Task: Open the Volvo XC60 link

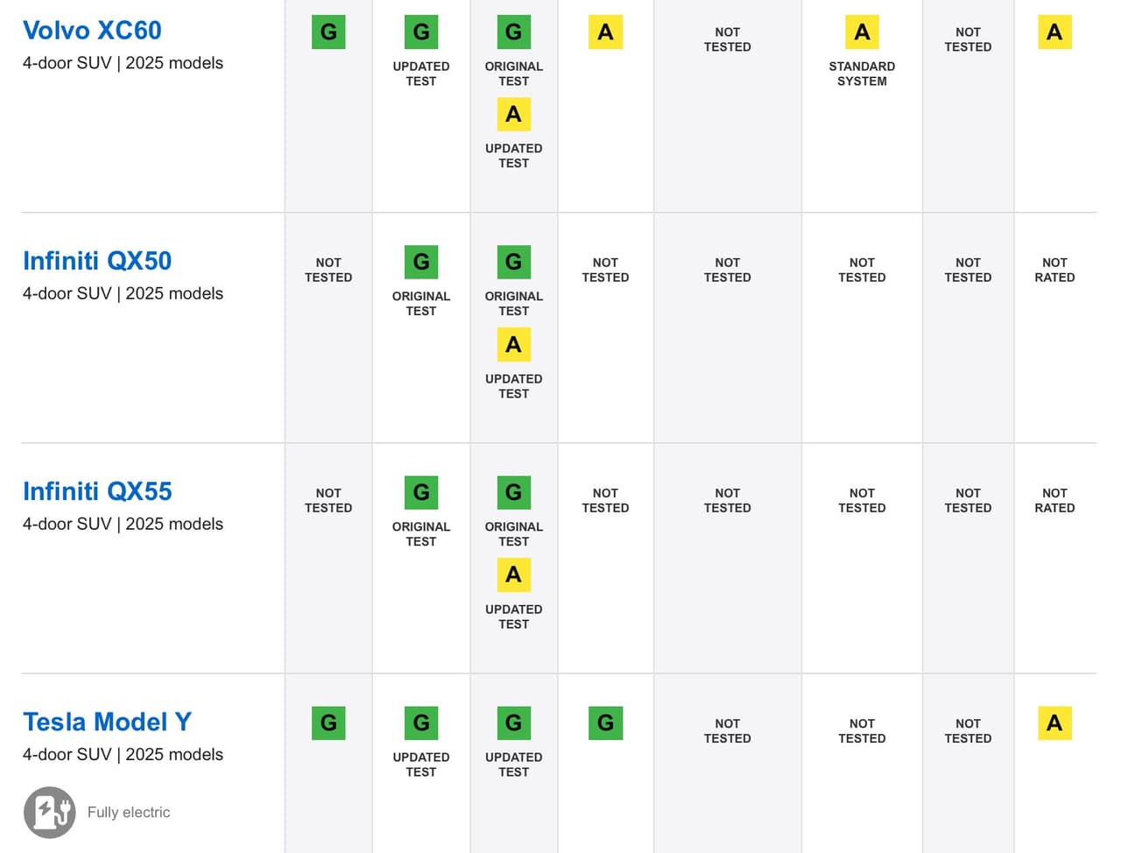Action: pos(92,31)
